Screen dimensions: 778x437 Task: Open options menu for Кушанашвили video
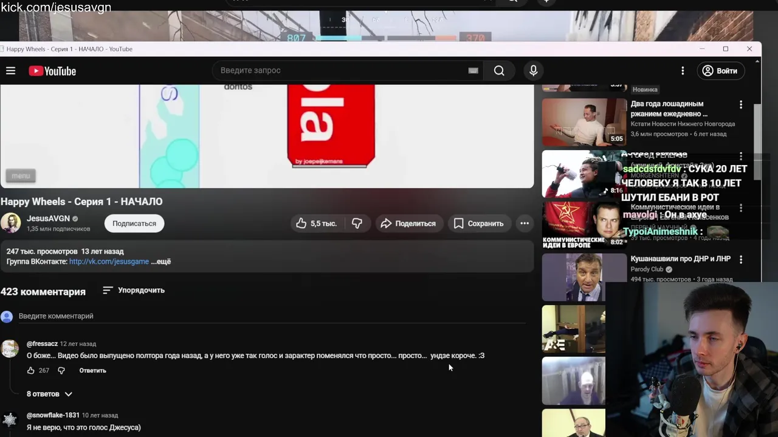coord(741,260)
